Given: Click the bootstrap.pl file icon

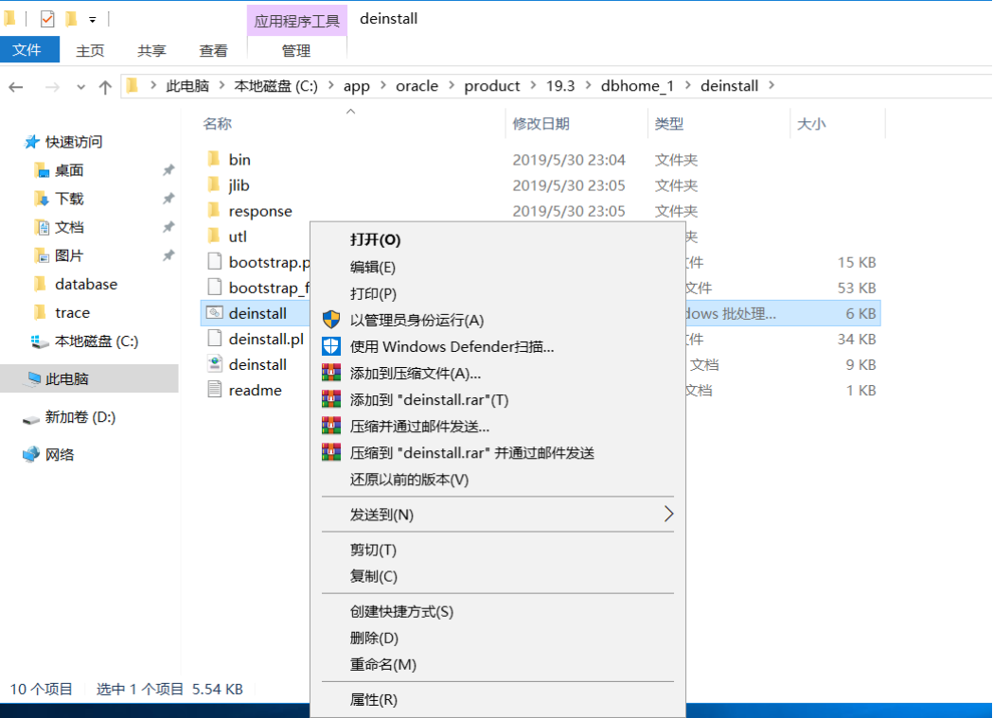Looking at the screenshot, I should (215, 261).
